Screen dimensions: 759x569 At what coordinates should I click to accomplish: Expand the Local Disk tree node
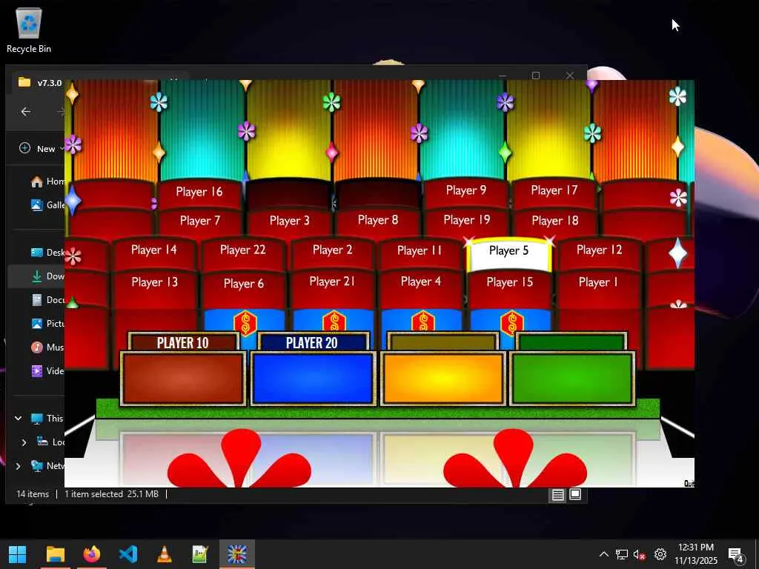[x=24, y=442]
